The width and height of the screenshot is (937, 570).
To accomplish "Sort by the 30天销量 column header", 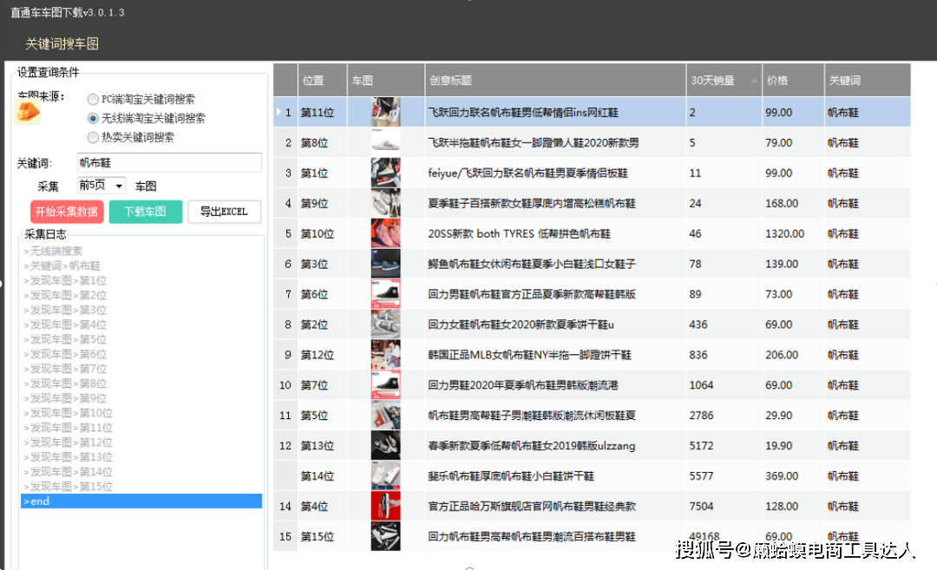I will [x=724, y=80].
